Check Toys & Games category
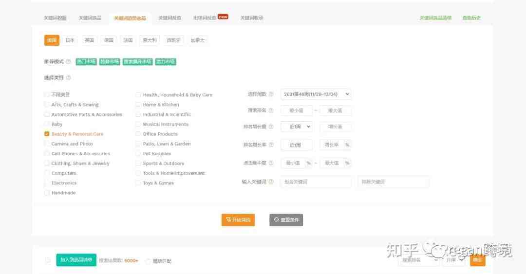 tap(138, 183)
